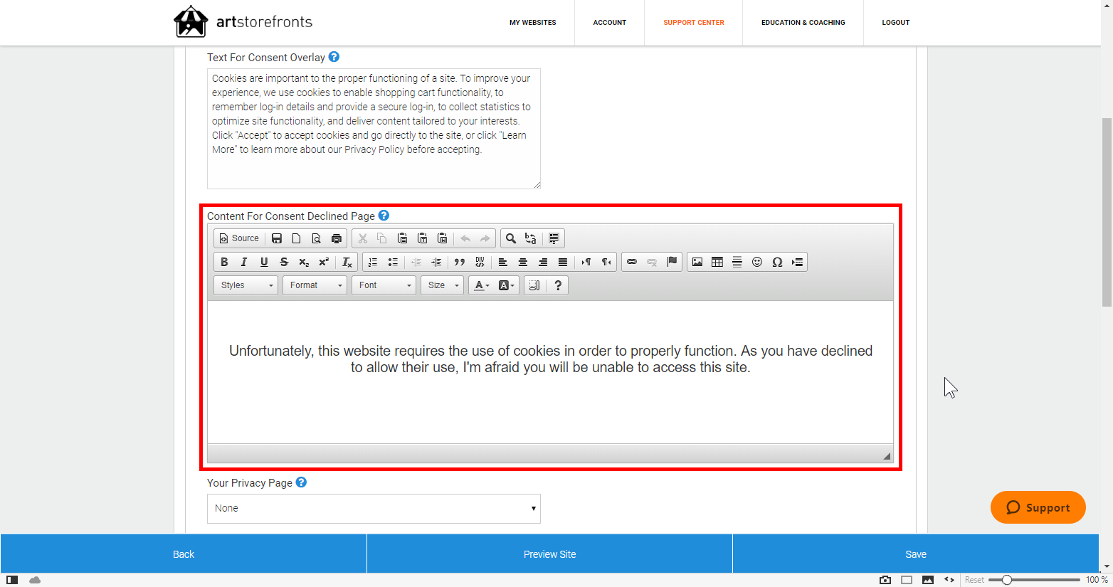Insert a bulleted list
The width and height of the screenshot is (1113, 587).
point(393,262)
